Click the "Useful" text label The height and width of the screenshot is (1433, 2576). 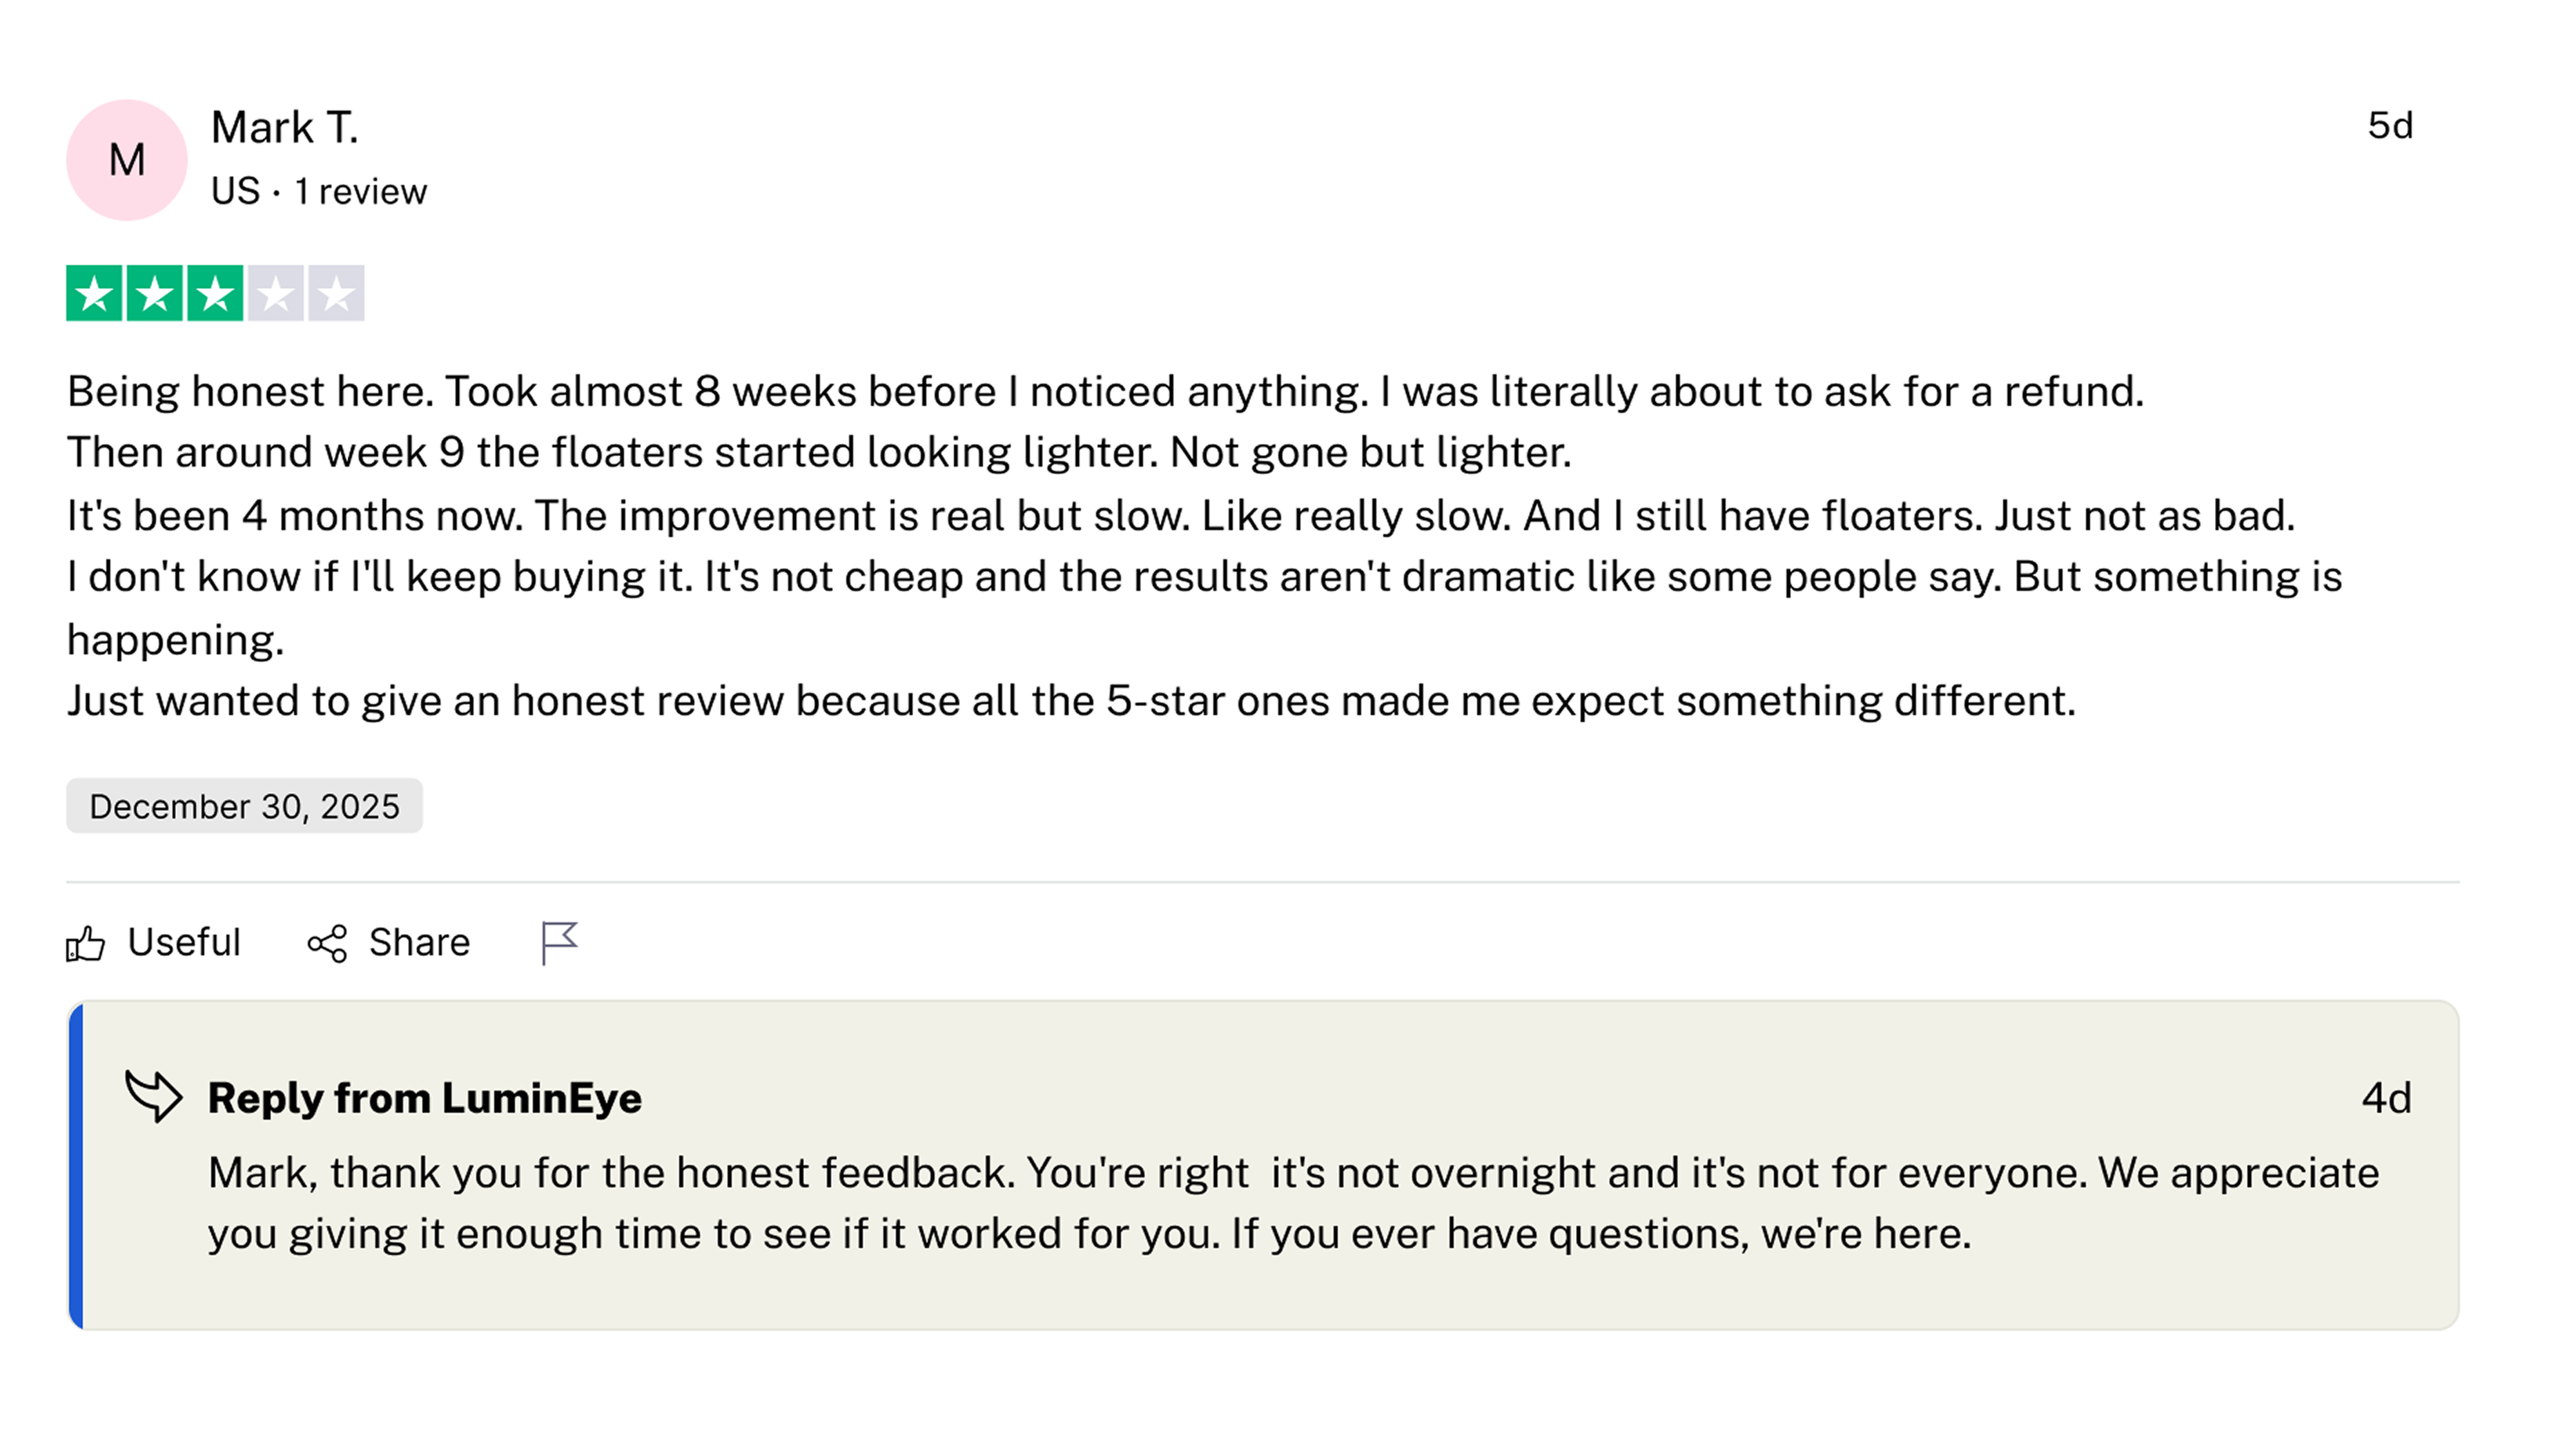point(184,942)
